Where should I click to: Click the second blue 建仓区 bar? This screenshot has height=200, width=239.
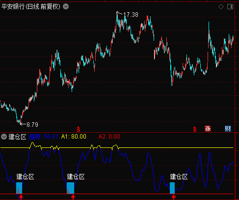(x=71, y=188)
